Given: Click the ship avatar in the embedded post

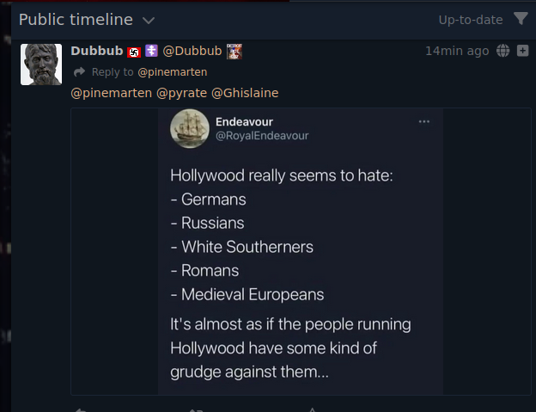Looking at the screenshot, I should click(x=191, y=129).
